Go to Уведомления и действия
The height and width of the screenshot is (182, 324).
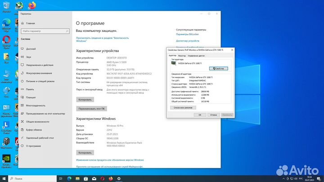coord(40,65)
